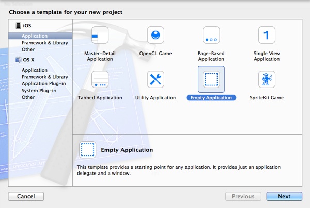
Task: Open iOS Application category in sidebar
Action: point(35,36)
